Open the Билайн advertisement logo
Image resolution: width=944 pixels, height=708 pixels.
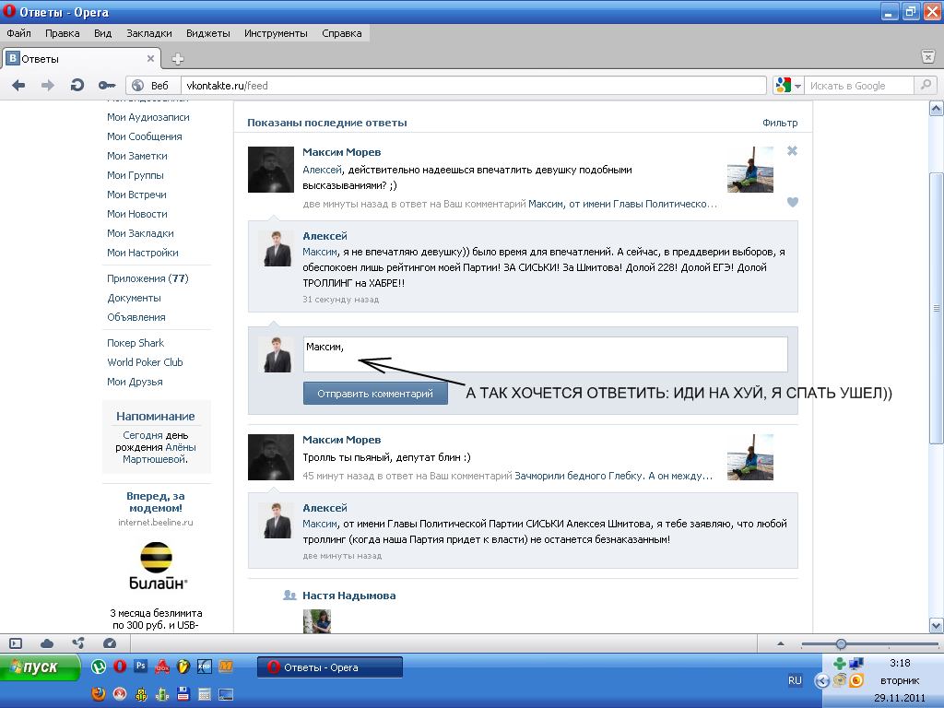pyautogui.click(x=157, y=566)
